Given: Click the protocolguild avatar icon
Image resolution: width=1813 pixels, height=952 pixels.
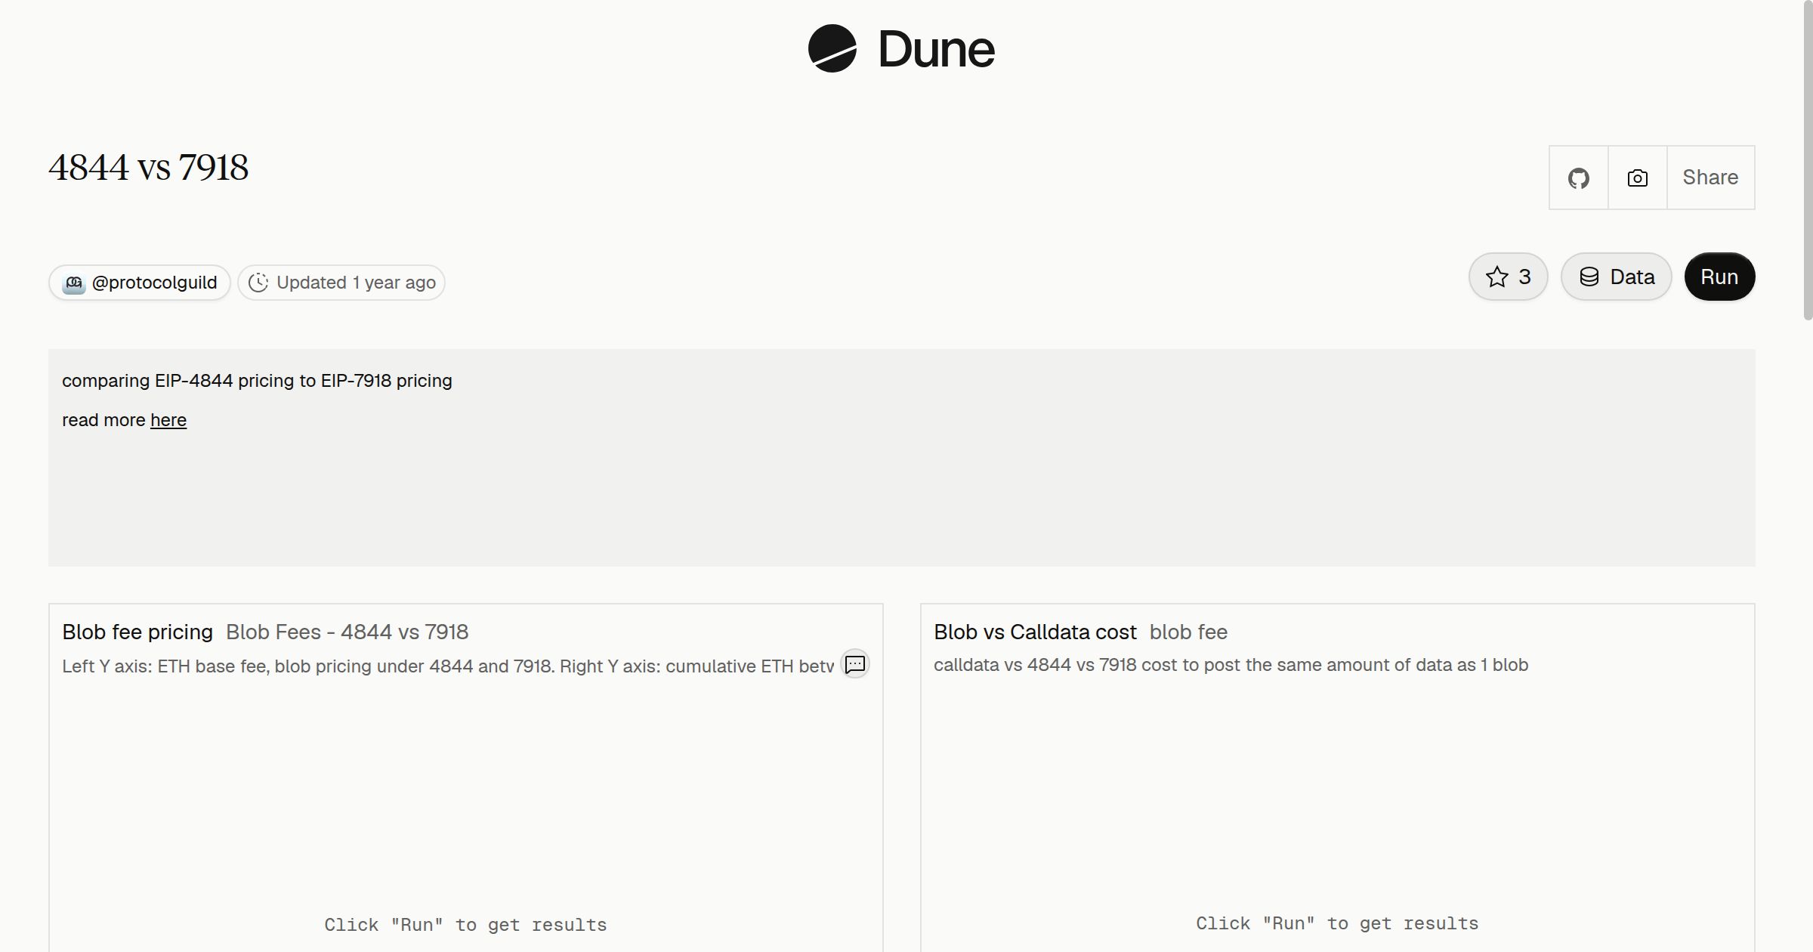Looking at the screenshot, I should coord(73,283).
